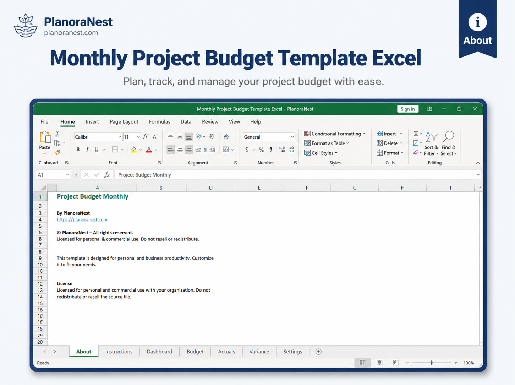Click the zoom slider handle in status bar
Viewport: 515px width, 385px height.
[432, 363]
